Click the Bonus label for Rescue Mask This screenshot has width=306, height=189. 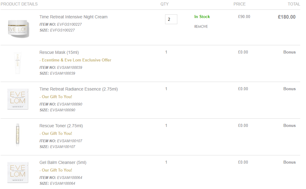tap(289, 52)
